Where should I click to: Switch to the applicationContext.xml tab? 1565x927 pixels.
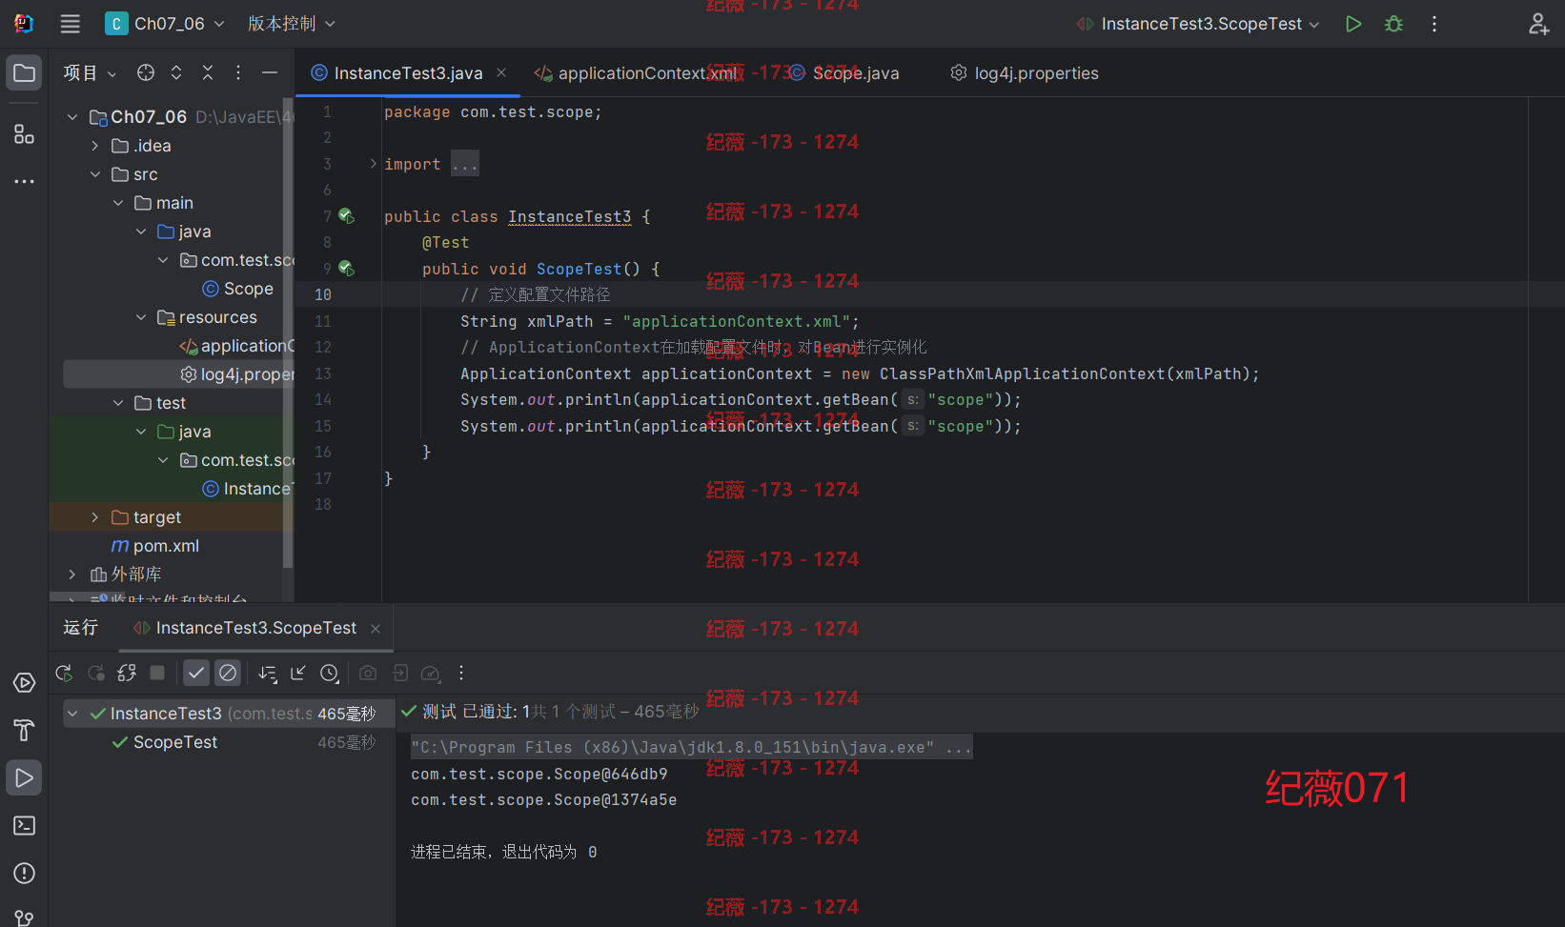[635, 73]
